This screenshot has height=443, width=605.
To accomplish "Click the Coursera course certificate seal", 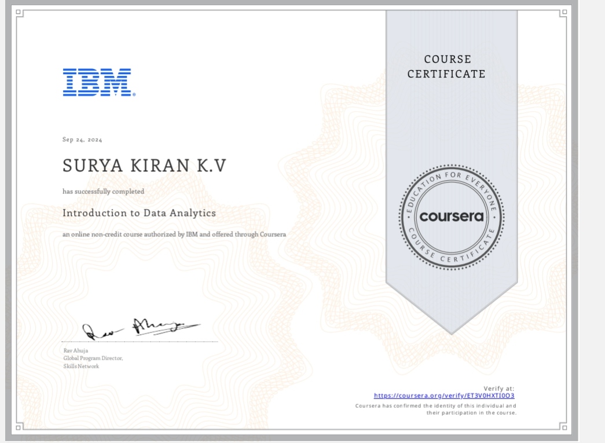I will 452,217.
